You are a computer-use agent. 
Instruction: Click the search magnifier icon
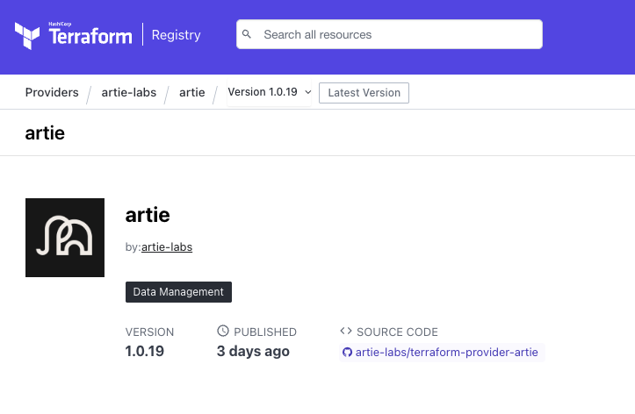point(248,35)
